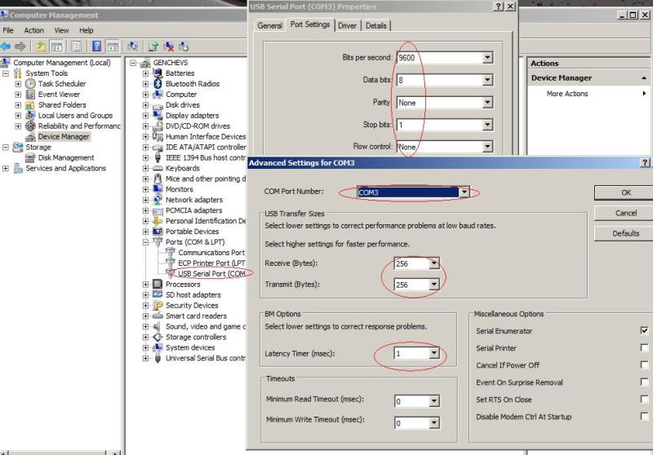This screenshot has width=653, height=455.
Task: Select the USB Serial Port device icon
Action: click(171, 274)
